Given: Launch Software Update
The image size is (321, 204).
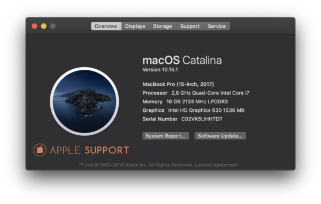Looking at the screenshot, I should (220, 136).
